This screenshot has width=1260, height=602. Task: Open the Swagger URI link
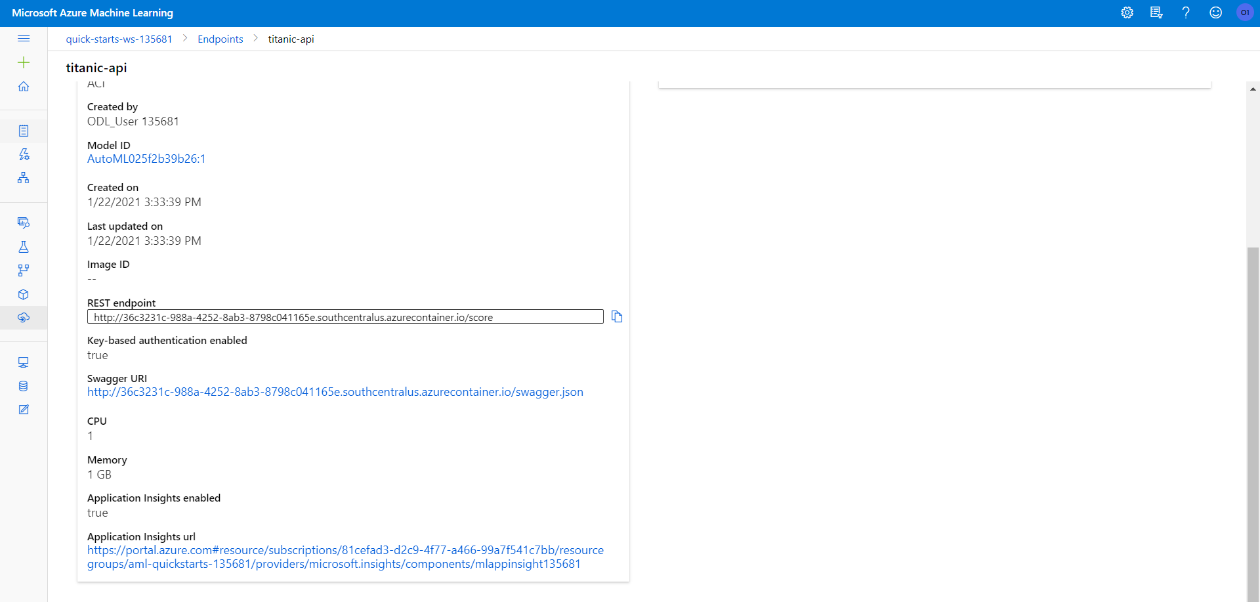(335, 392)
